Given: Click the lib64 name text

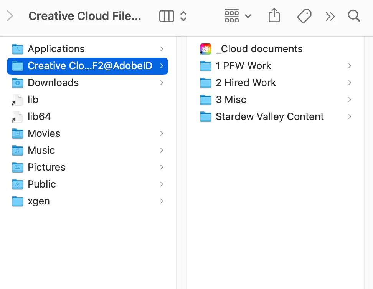Looking at the screenshot, I should click(x=39, y=116).
